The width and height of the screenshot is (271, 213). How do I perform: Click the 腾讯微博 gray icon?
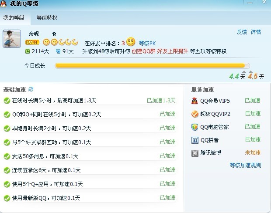click(x=195, y=153)
